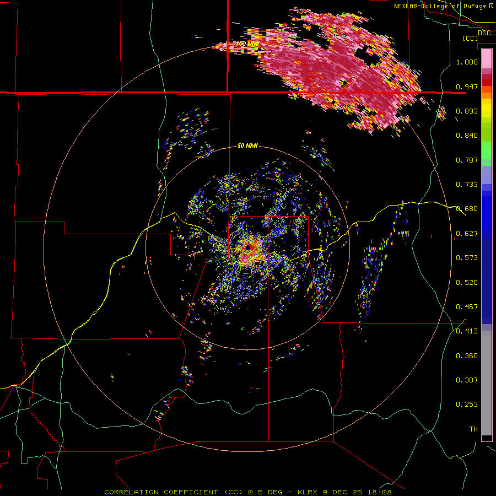Click the 50 NMI range ring label
Viewport: 496px width, 496px height.
point(247,146)
